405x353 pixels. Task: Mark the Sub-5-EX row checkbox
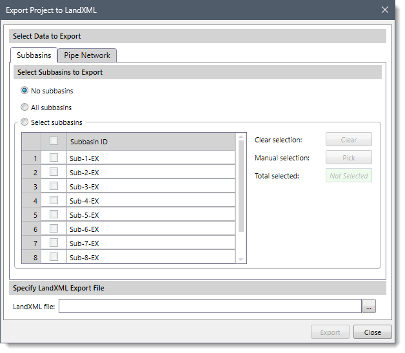tap(54, 215)
